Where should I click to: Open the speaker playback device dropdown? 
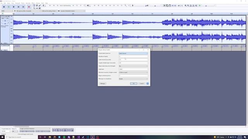coord(72,11)
